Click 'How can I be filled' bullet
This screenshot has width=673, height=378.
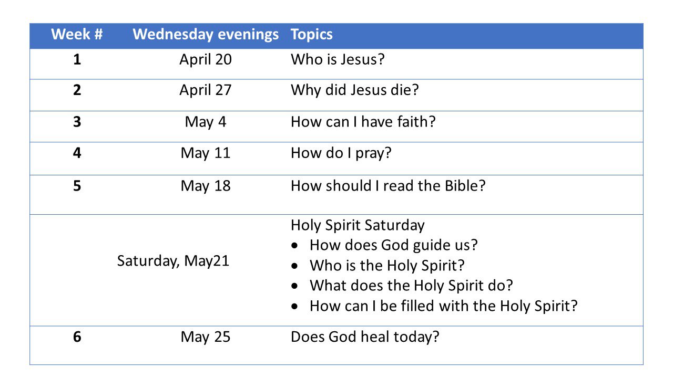click(444, 306)
